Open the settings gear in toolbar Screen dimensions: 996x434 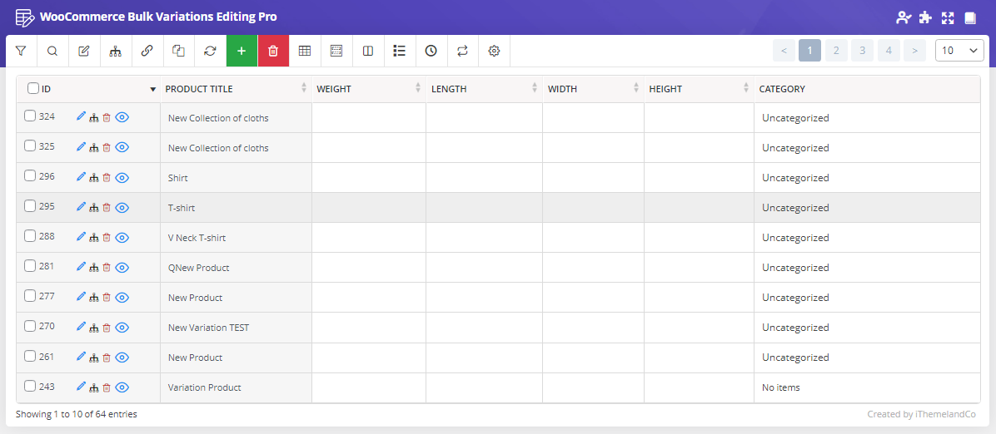494,51
